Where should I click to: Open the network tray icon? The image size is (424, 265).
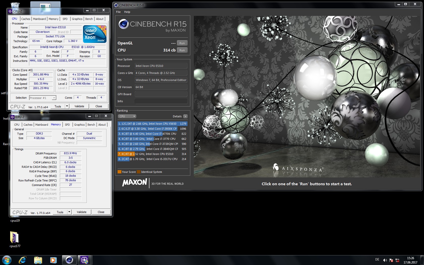coord(397,260)
